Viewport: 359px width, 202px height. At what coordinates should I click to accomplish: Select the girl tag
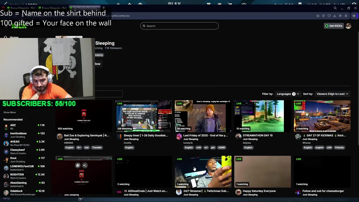[x=213, y=148]
